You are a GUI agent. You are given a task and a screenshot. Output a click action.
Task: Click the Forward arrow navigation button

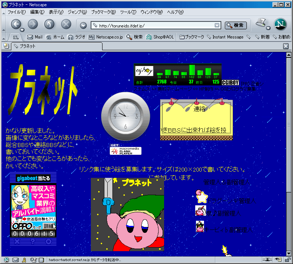click(33, 24)
